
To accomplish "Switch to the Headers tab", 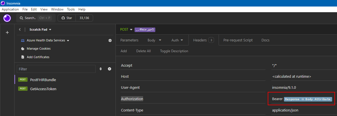I will coord(203,40).
